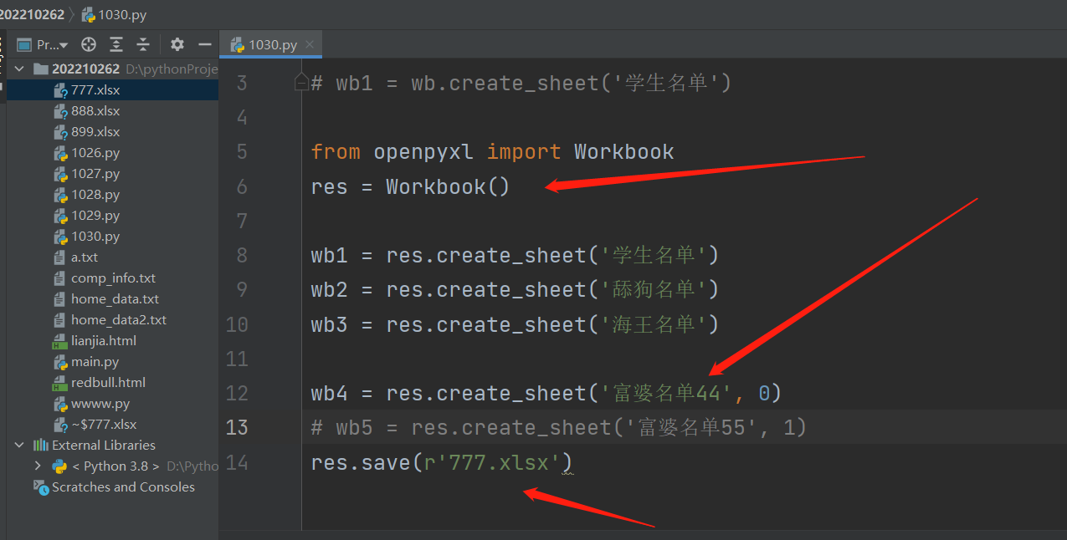Click the 202210262 folder icon
This screenshot has height=540, width=1067.
click(40, 69)
